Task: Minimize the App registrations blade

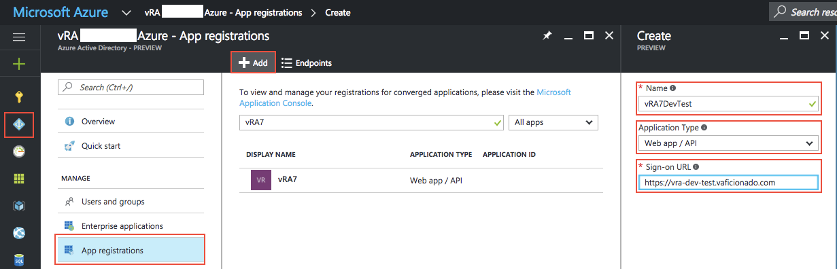Action: (568, 39)
